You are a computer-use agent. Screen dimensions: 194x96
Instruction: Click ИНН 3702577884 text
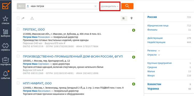click(87, 46)
